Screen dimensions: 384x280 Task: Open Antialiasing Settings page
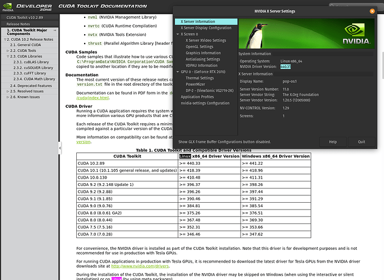(203, 59)
